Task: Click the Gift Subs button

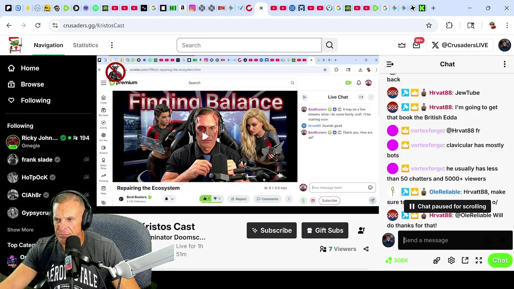Action: (x=325, y=230)
